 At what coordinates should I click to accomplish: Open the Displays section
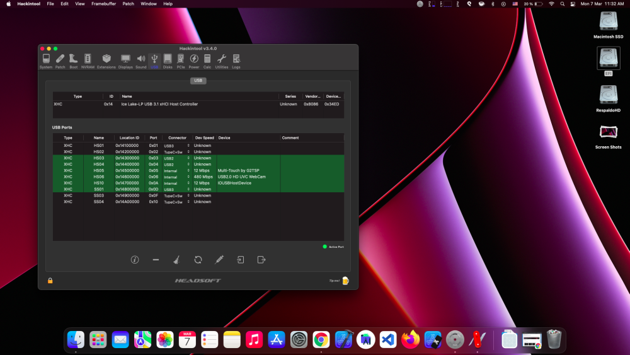click(125, 62)
